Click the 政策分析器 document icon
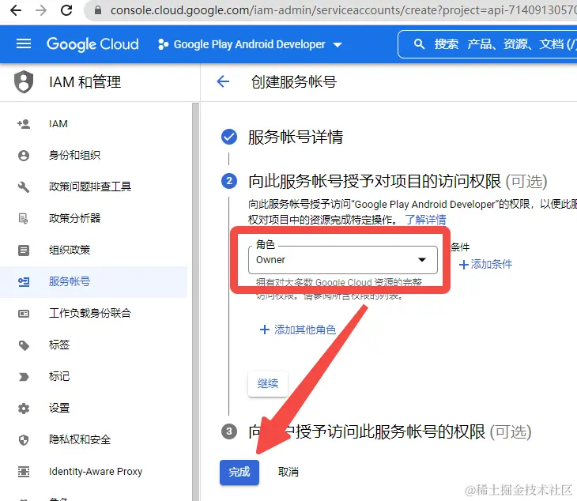Screen dimensions: 577x501 point(23,219)
